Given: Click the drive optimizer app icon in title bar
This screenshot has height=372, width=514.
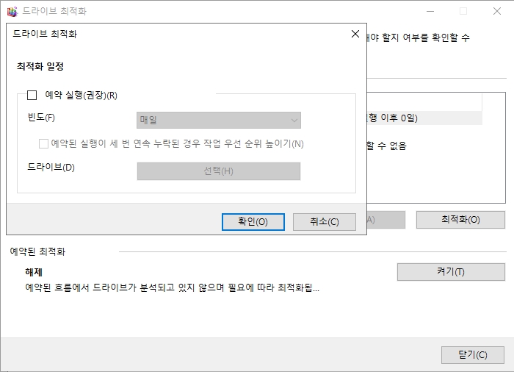Looking at the screenshot, I should coord(12,12).
